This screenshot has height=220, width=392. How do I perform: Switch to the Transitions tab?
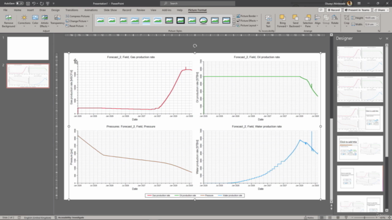click(x=72, y=10)
